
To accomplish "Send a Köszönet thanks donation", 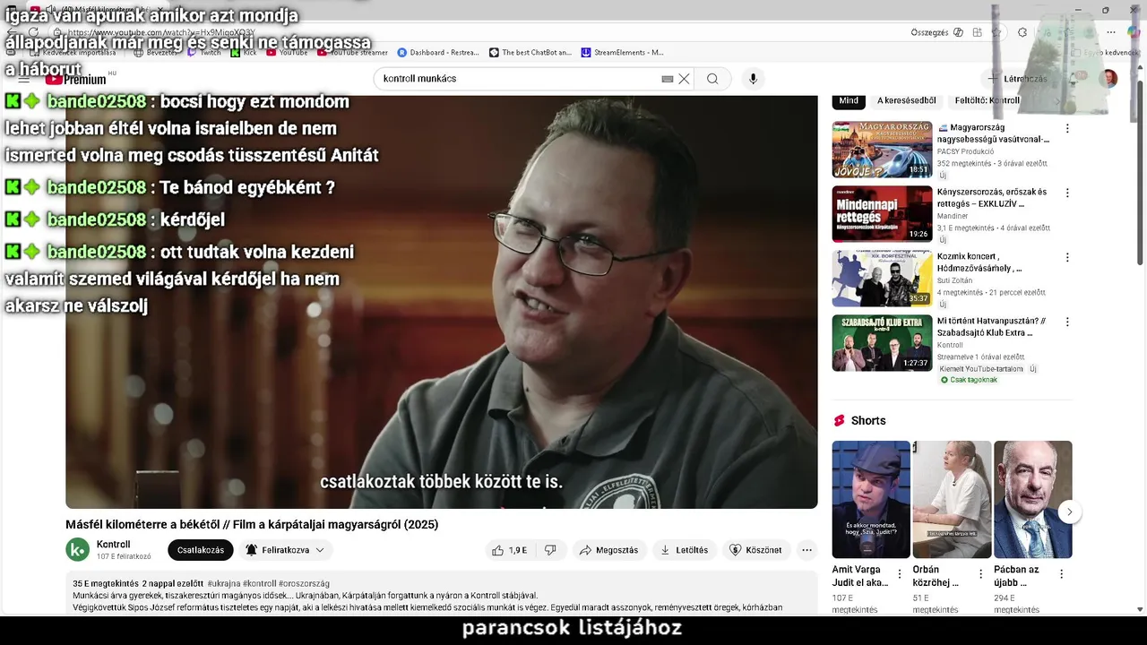I will (x=755, y=550).
